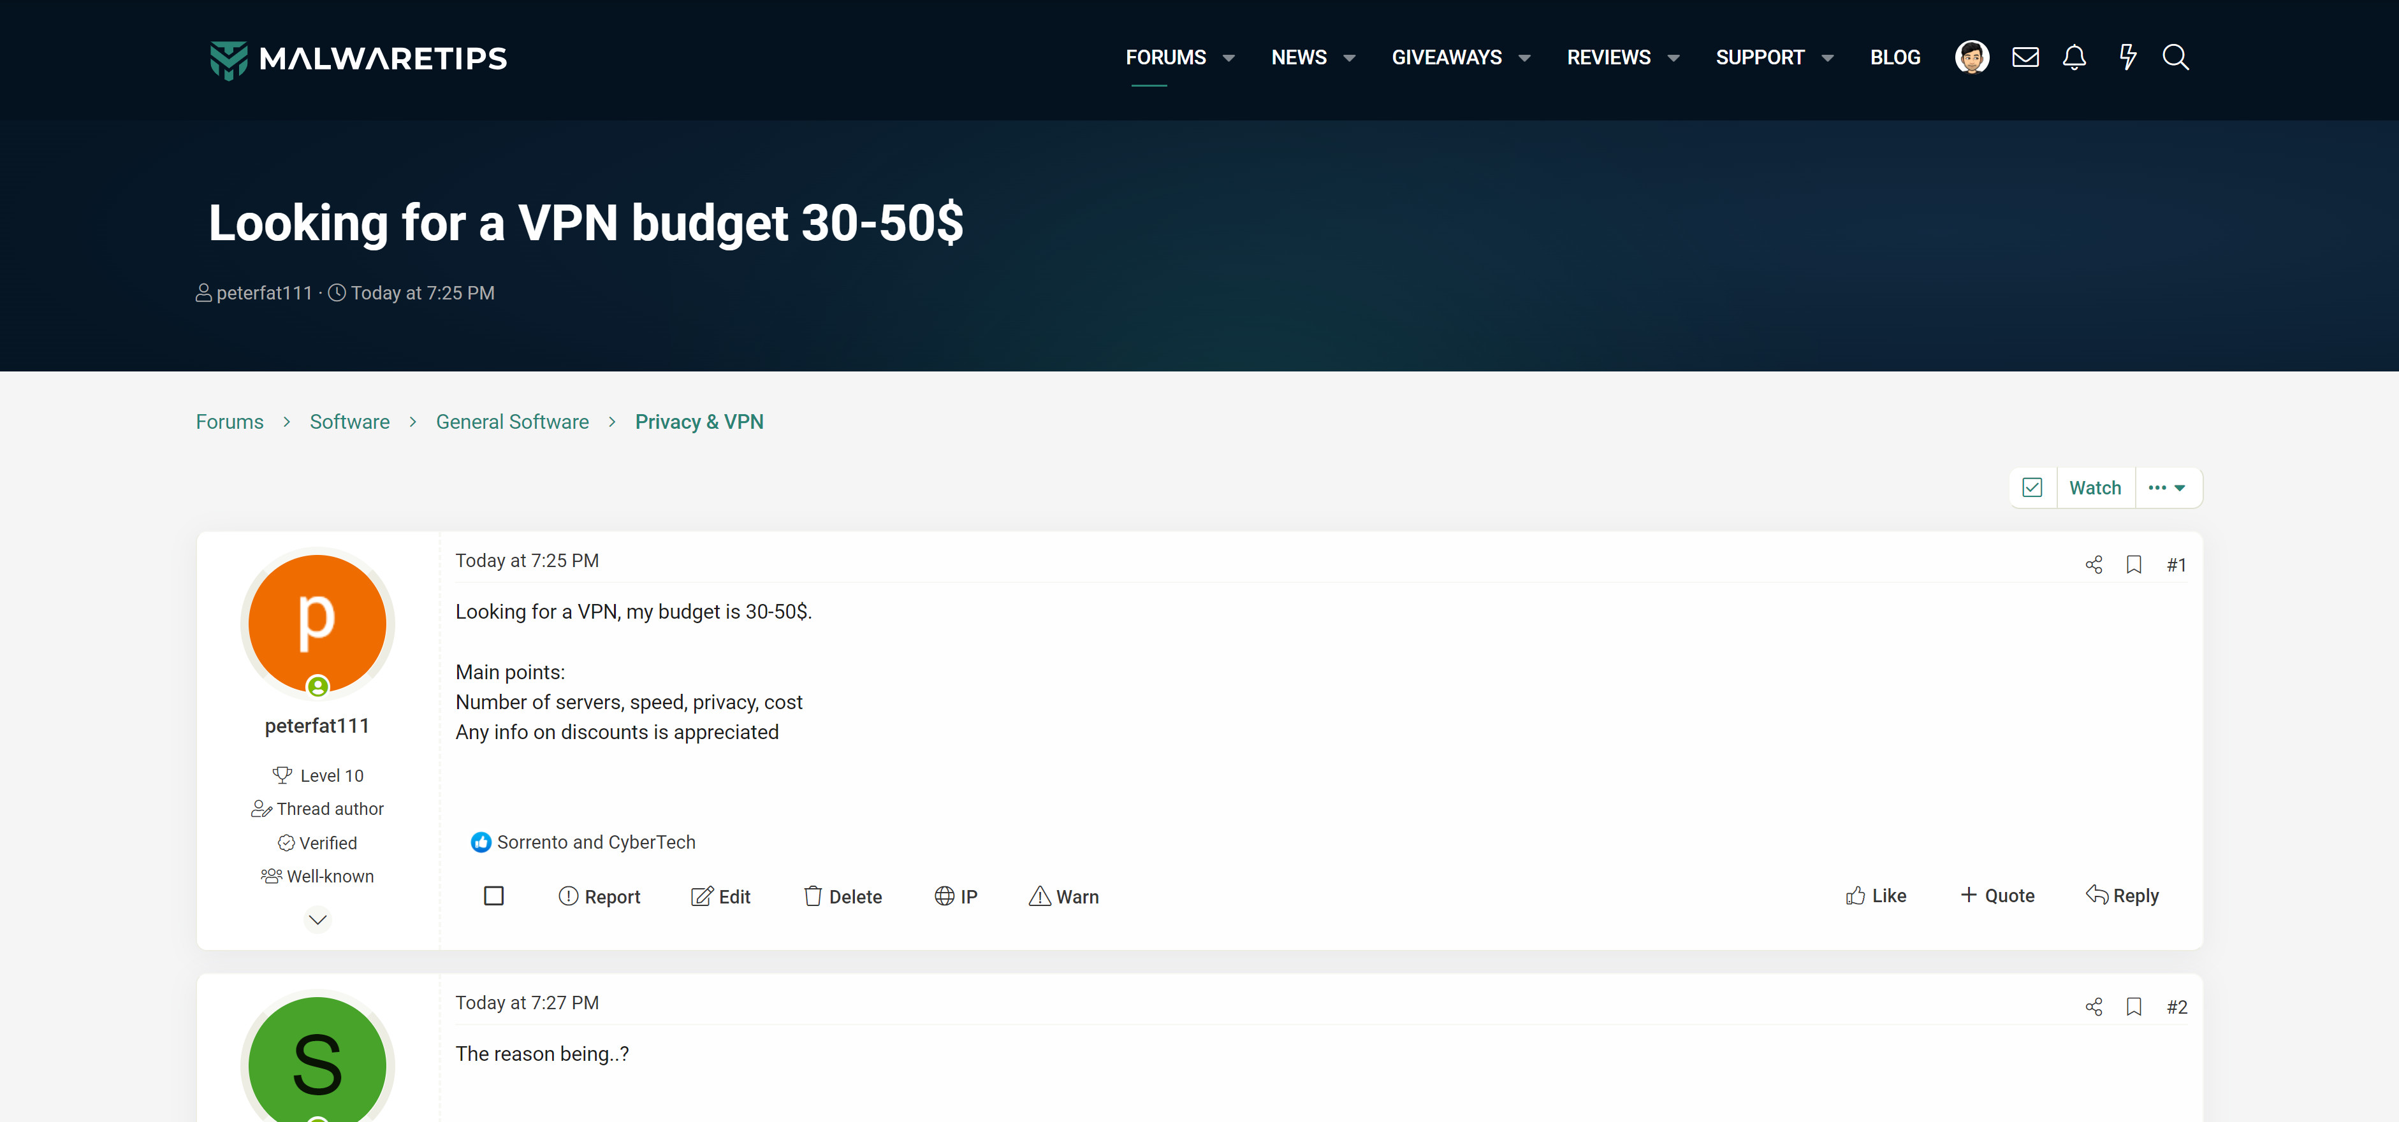Image resolution: width=2399 pixels, height=1122 pixels.
Task: Expand the Giveaways dropdown arrow
Action: click(1524, 58)
